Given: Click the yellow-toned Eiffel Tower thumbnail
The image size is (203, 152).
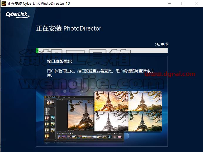Looking at the screenshot, I should 145,121.
